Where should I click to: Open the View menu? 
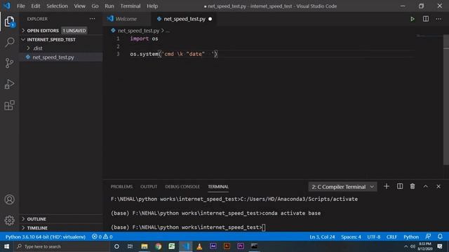pyautogui.click(x=79, y=6)
